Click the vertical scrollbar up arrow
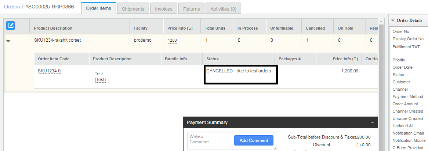This screenshot has width=428, height=151. 381,21
